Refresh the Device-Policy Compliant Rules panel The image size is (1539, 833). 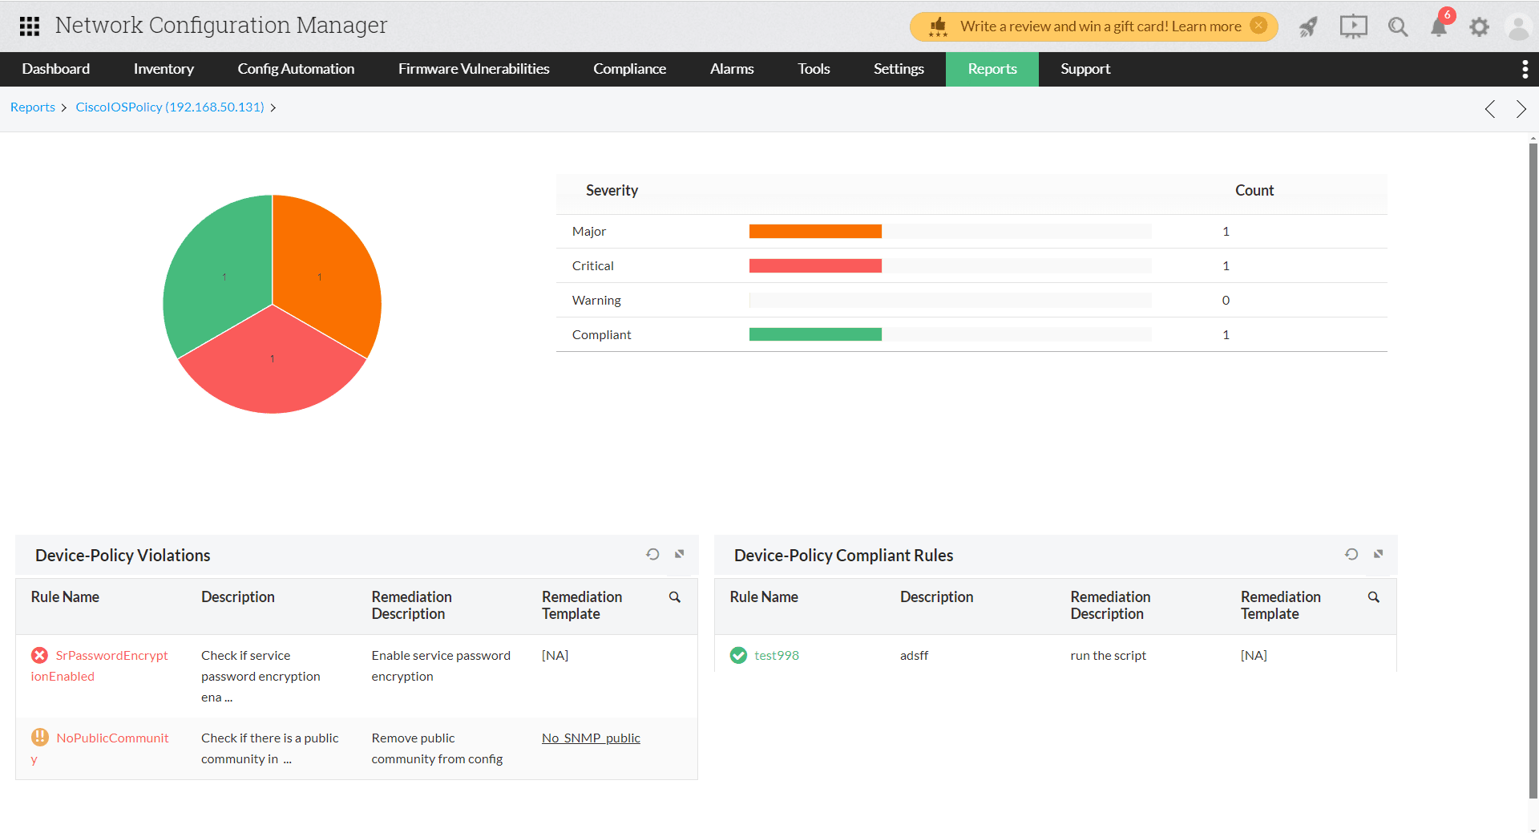coord(1351,554)
